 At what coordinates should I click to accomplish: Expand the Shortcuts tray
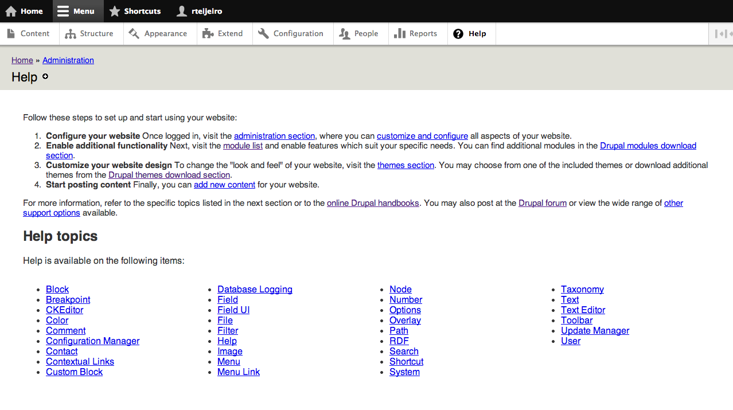point(135,11)
